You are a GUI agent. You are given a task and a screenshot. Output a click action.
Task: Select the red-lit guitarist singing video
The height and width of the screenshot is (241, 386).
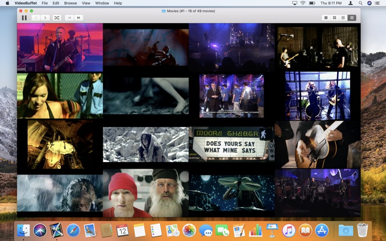(x=60, y=47)
